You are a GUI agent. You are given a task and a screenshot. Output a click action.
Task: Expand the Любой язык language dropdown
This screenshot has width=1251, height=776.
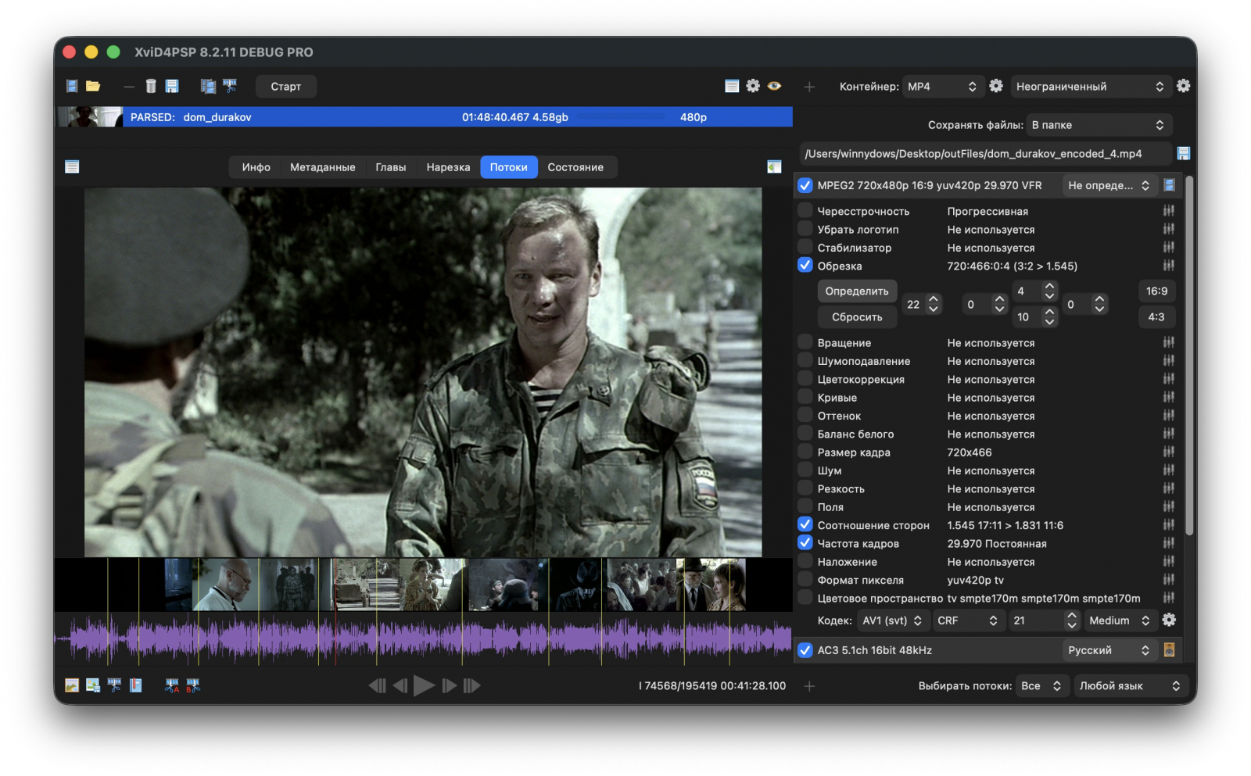pos(1130,686)
